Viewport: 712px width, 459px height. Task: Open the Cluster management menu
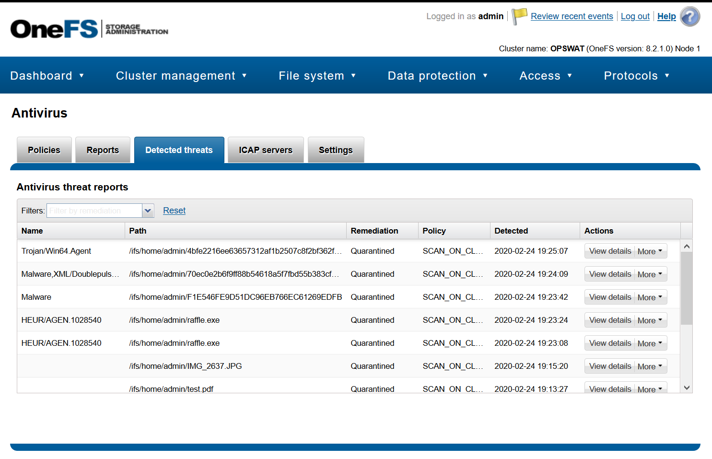coord(181,76)
